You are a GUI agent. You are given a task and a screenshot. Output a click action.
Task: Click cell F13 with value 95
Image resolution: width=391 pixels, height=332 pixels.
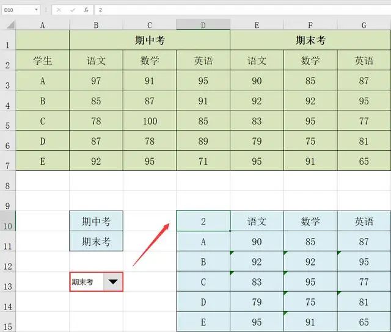310,281
